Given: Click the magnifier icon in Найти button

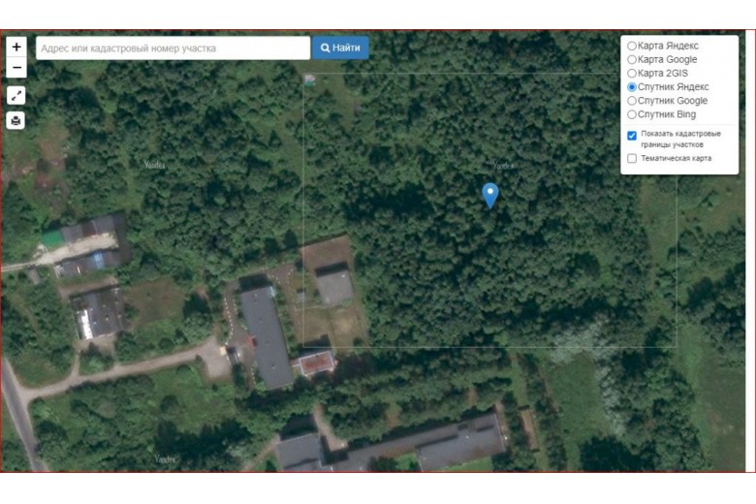Looking at the screenshot, I should (x=326, y=47).
